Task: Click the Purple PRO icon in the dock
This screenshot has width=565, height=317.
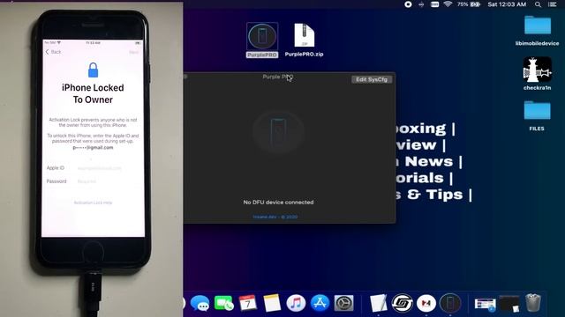Action: (450, 304)
